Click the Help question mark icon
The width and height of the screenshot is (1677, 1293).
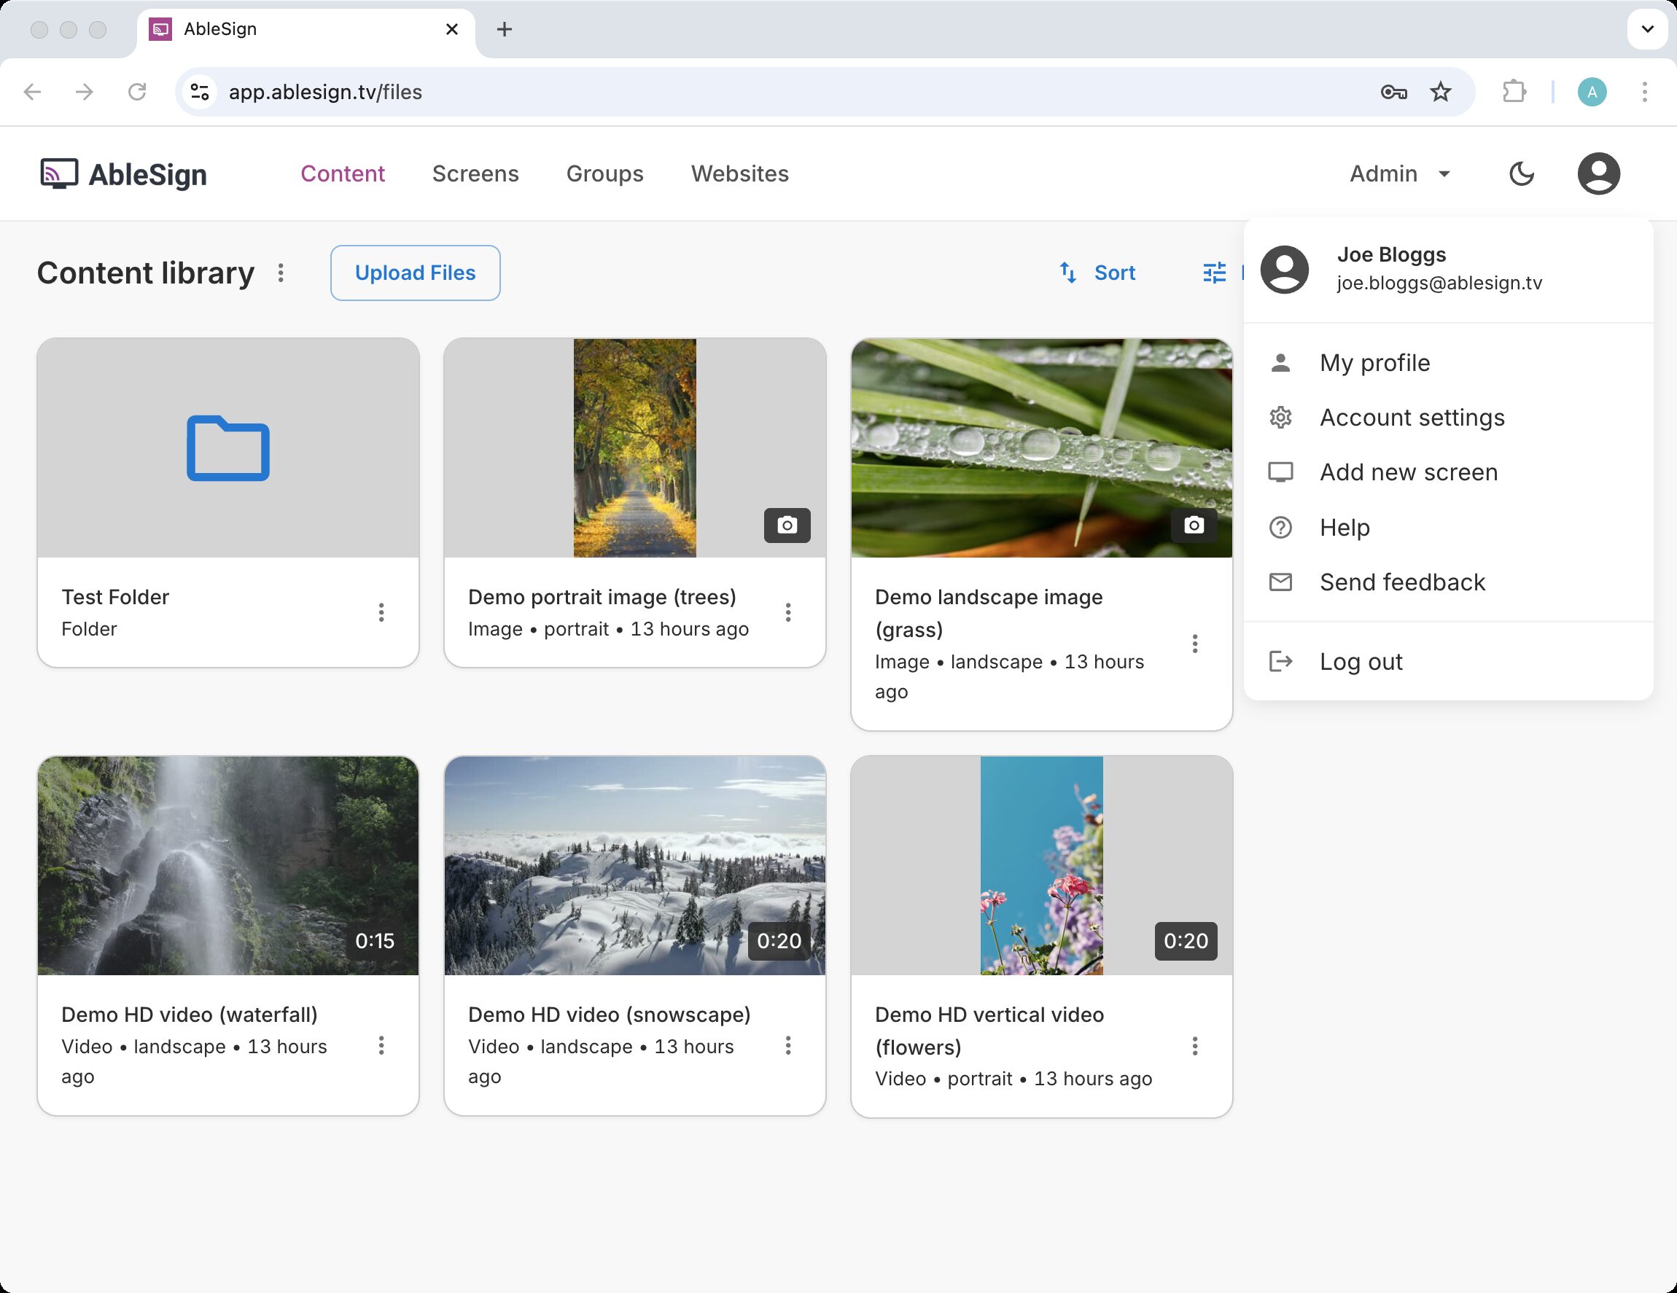pyautogui.click(x=1280, y=528)
